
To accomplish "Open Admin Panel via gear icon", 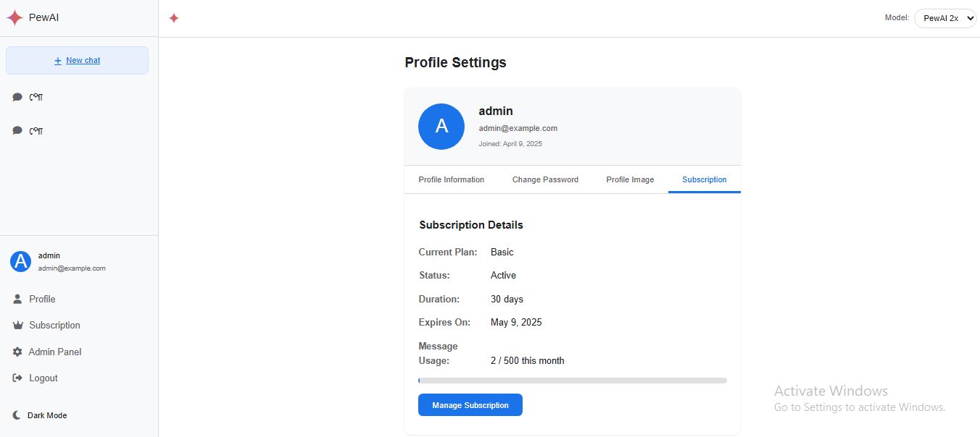I will coord(17,352).
